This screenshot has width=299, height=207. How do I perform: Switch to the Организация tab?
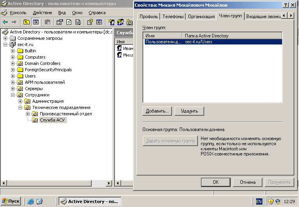(201, 17)
